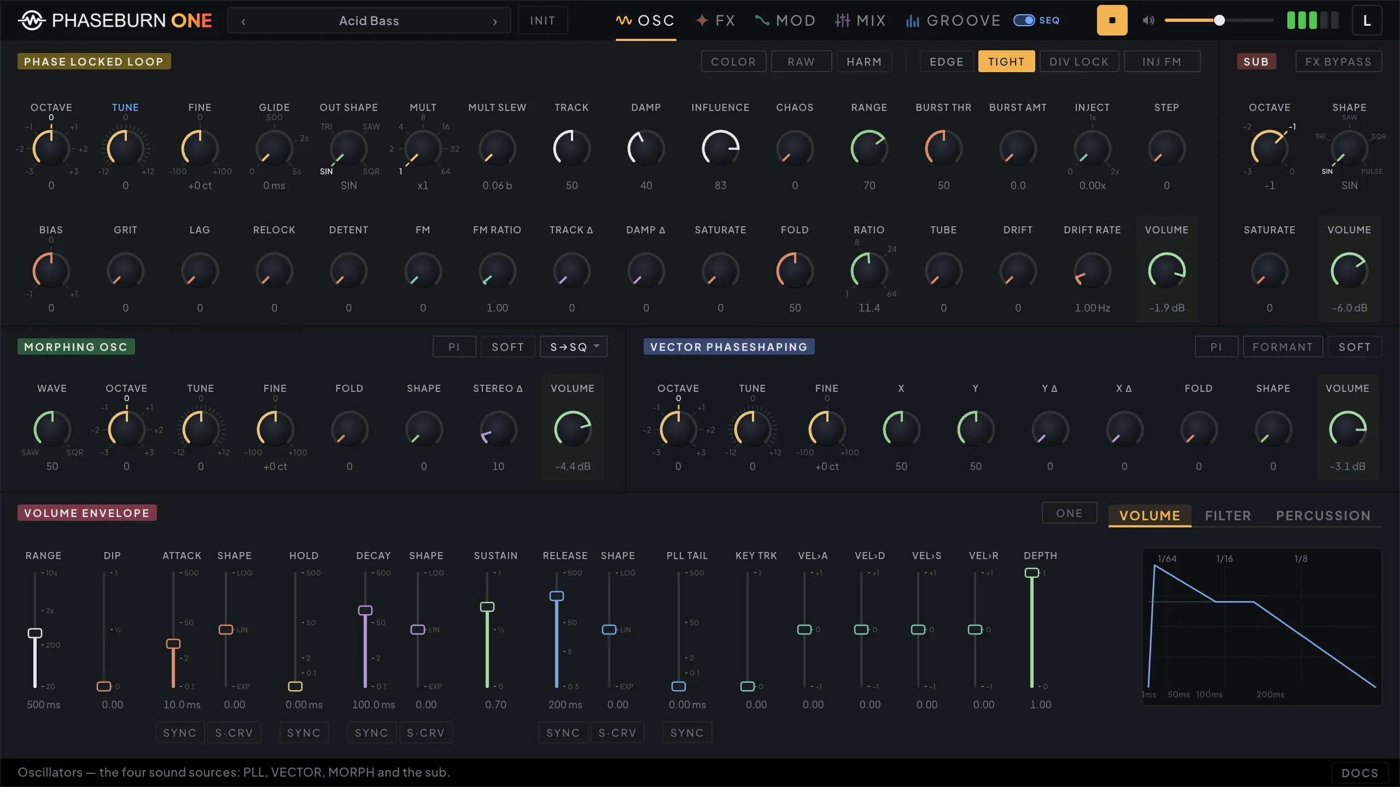The width and height of the screenshot is (1400, 787).
Task: Switch to the MIX tab
Action: coord(860,21)
